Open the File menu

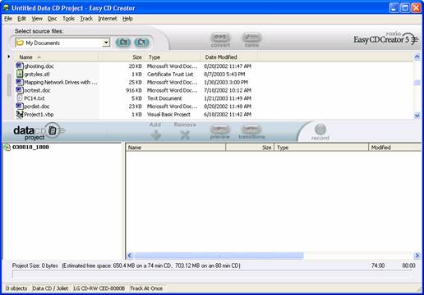[x=8, y=19]
